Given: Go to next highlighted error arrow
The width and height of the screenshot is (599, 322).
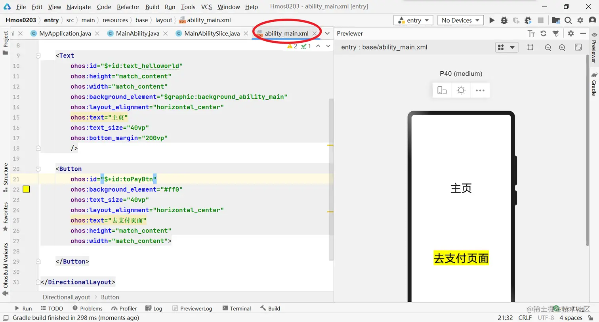Looking at the screenshot, I should point(328,46).
